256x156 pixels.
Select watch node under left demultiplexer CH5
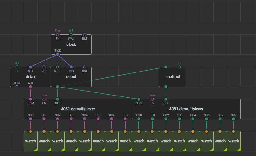pos(98,141)
